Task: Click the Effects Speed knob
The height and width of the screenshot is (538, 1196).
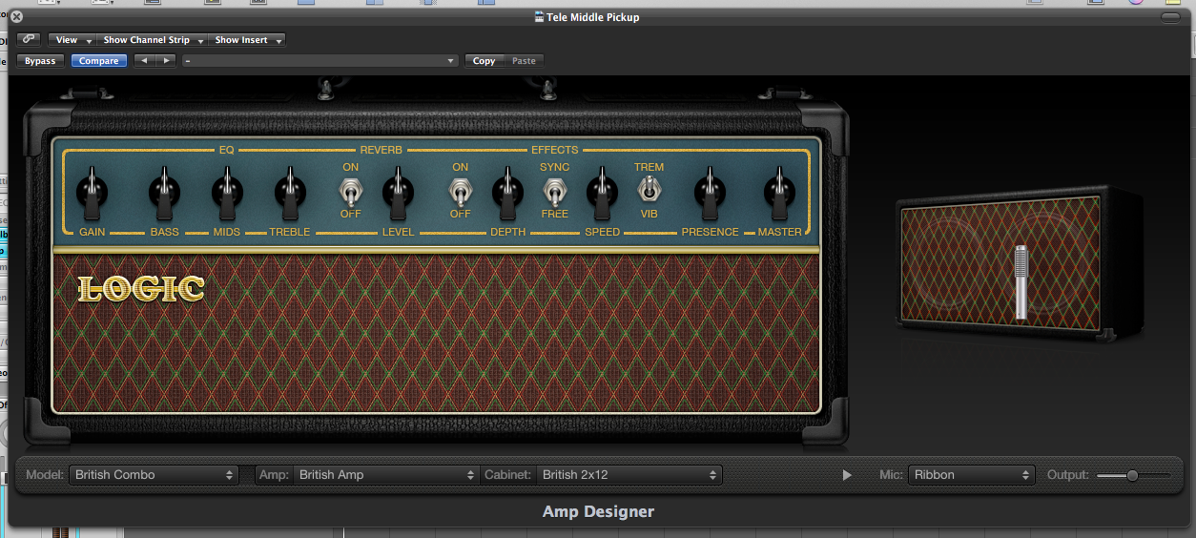Action: (x=602, y=193)
